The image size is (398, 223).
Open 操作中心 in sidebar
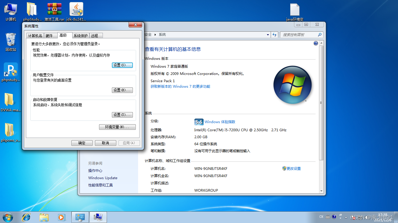pos(95,171)
